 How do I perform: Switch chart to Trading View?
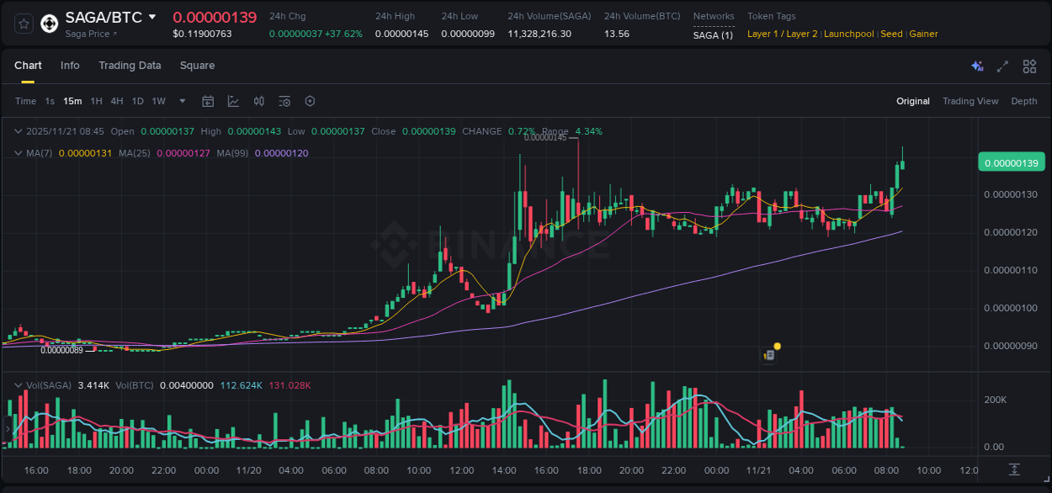point(970,101)
